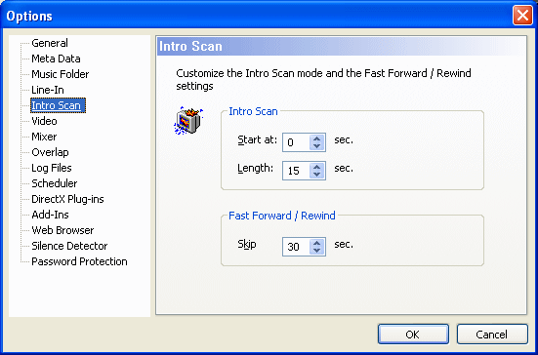Click the Intro Scan TV icon
The width and height of the screenshot is (538, 355).
188,120
